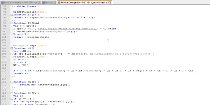This screenshot has height=105, width=210.
Task: Click the WScript.Sleep(11000) call on line 93
Action: pyautogui.click(x=30, y=12)
